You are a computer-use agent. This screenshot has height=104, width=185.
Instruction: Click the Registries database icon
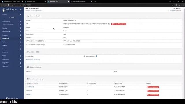pyautogui.click(x=21, y=63)
